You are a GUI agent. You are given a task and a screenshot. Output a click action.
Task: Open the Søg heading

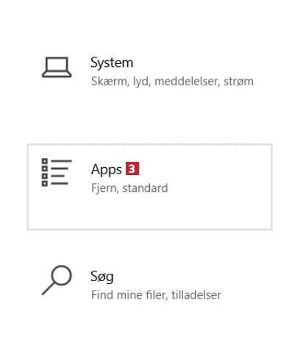click(102, 277)
